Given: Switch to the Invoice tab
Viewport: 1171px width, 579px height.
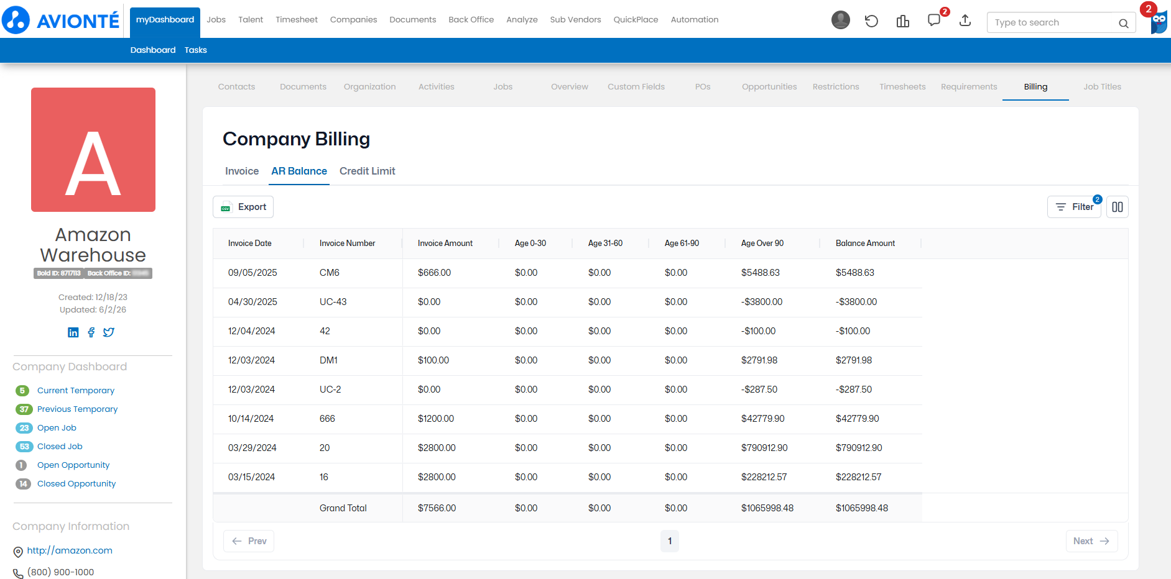Looking at the screenshot, I should (242, 171).
